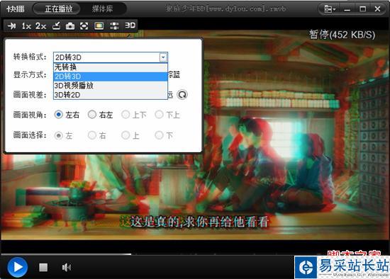Click the aspect ratio screen icon
Screen dimensions: 390x279
[x=99, y=25]
